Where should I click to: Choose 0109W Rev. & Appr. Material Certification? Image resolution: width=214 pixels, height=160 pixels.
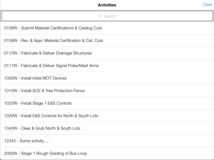tap(54, 40)
